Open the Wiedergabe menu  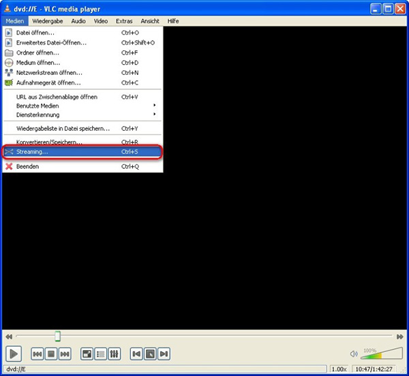pos(48,21)
